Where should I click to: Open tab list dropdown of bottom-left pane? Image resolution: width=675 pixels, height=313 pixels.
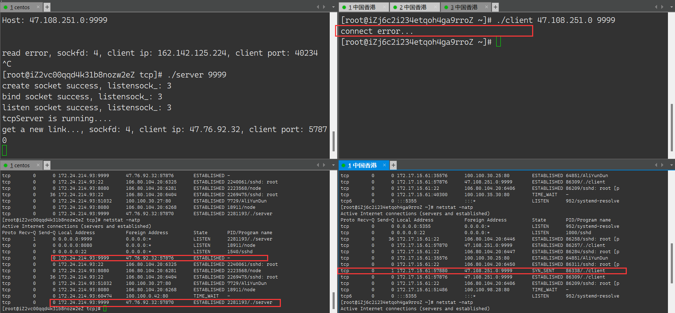tap(333, 165)
